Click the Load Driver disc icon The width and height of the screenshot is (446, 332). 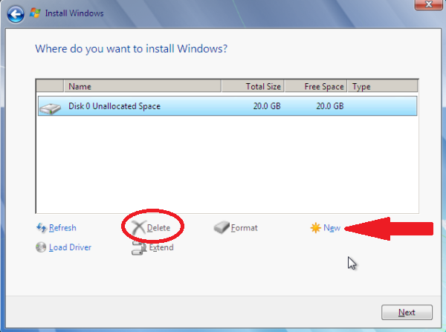click(41, 247)
